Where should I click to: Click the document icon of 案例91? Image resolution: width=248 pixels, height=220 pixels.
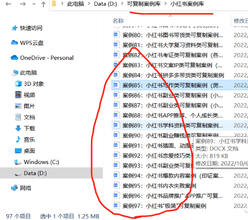[117, 145]
